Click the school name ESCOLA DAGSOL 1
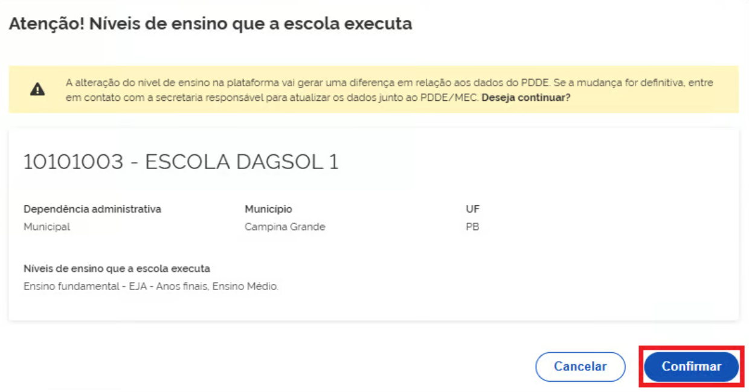 tap(242, 162)
